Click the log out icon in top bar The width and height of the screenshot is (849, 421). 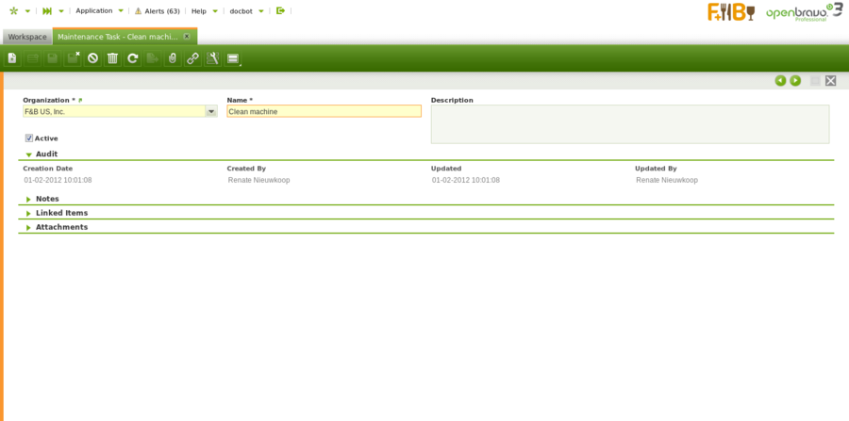click(x=280, y=10)
